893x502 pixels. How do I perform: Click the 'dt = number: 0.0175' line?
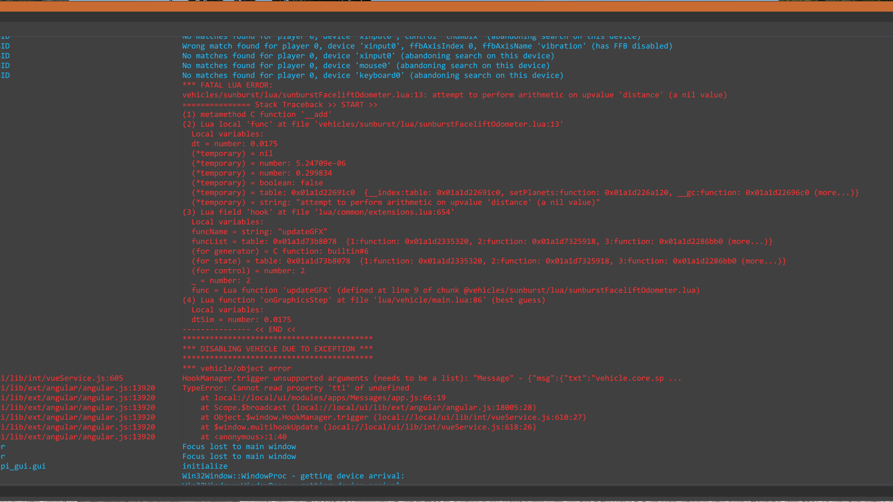234,144
